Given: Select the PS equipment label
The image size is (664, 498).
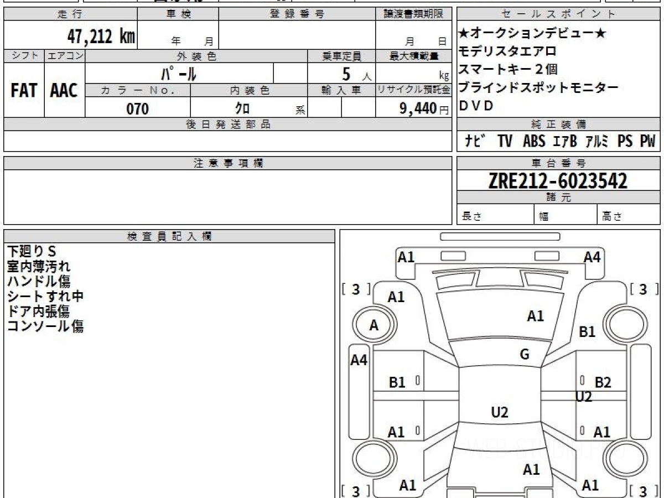Looking at the screenshot, I should pos(625,141).
